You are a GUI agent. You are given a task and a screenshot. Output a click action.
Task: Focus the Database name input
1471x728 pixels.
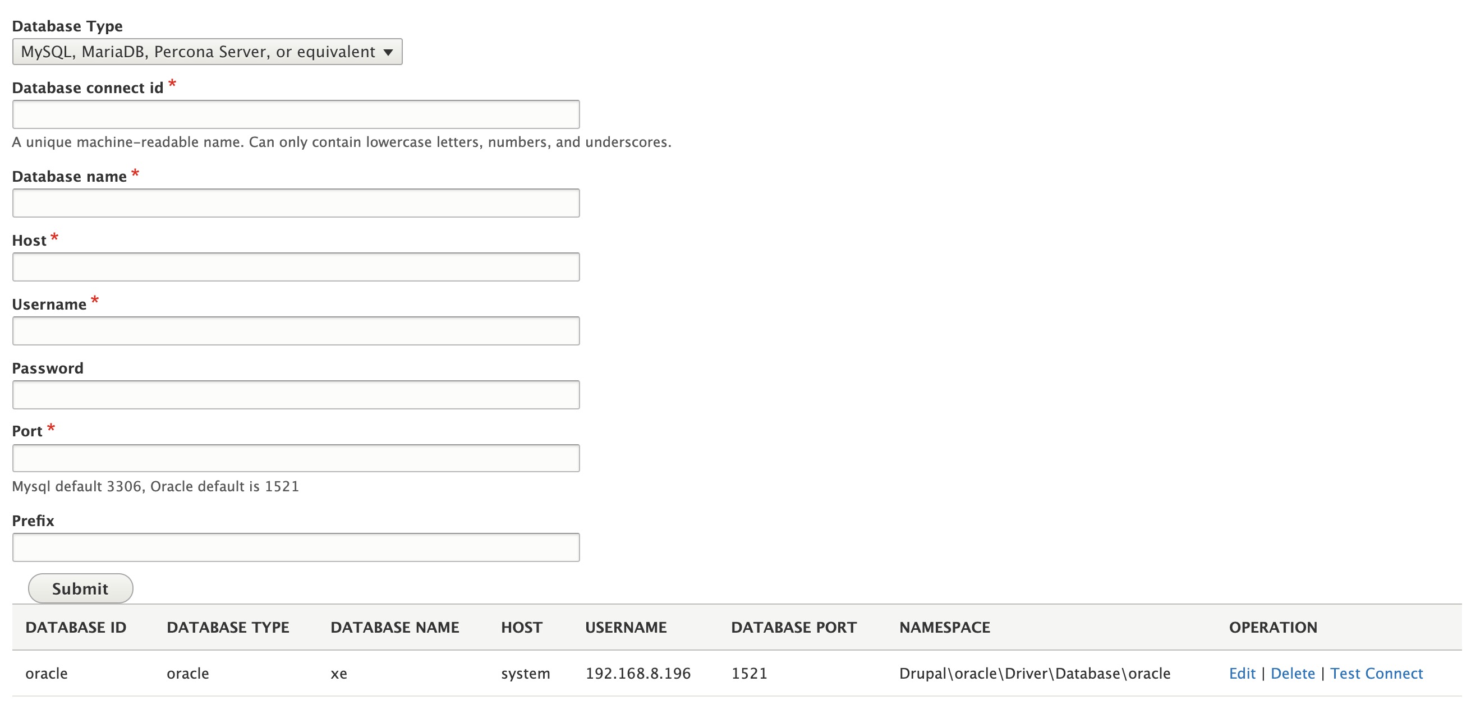pos(296,203)
